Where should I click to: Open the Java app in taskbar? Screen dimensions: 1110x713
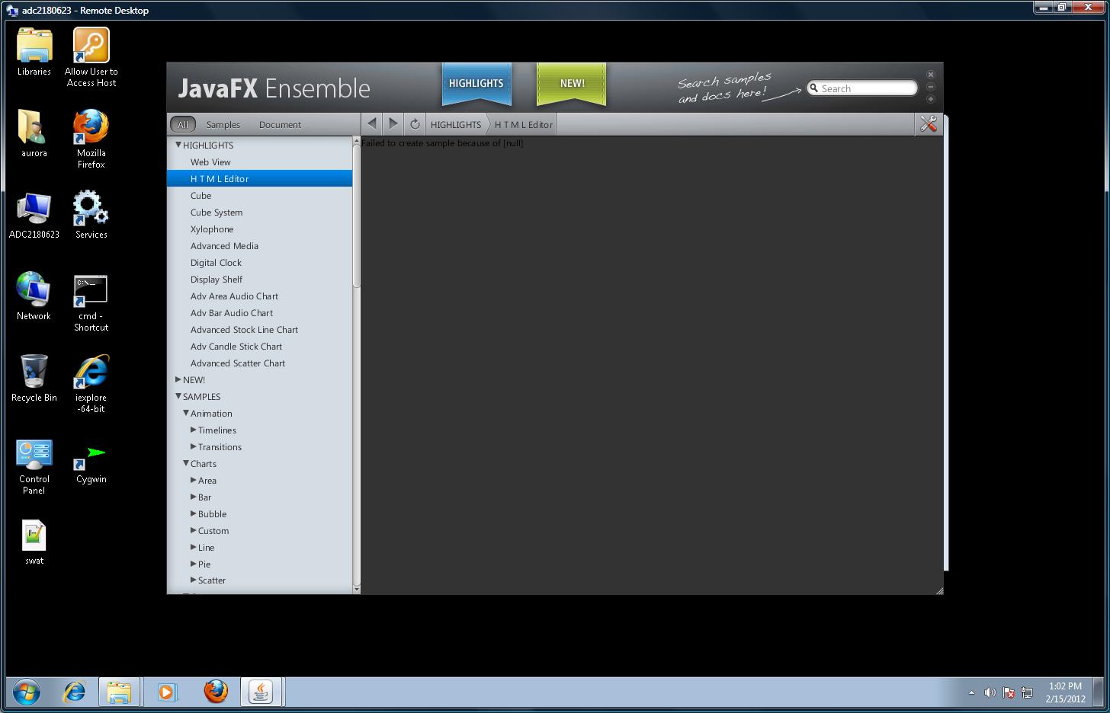click(261, 692)
